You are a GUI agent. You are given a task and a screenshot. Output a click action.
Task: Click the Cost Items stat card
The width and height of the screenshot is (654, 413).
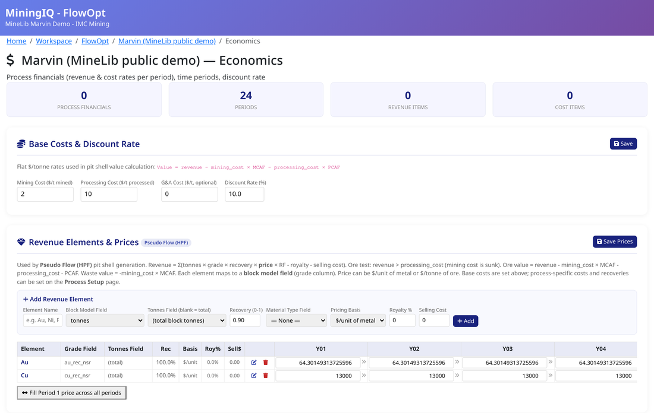click(570, 100)
